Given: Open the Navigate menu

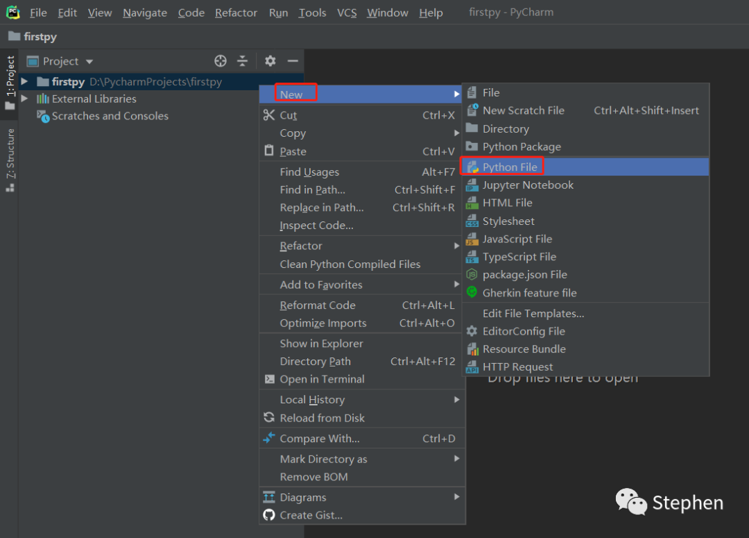Looking at the screenshot, I should point(145,13).
